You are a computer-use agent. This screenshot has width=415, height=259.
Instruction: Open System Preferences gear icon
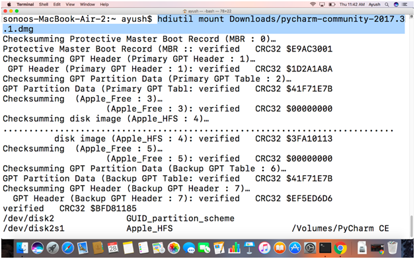(x=310, y=248)
